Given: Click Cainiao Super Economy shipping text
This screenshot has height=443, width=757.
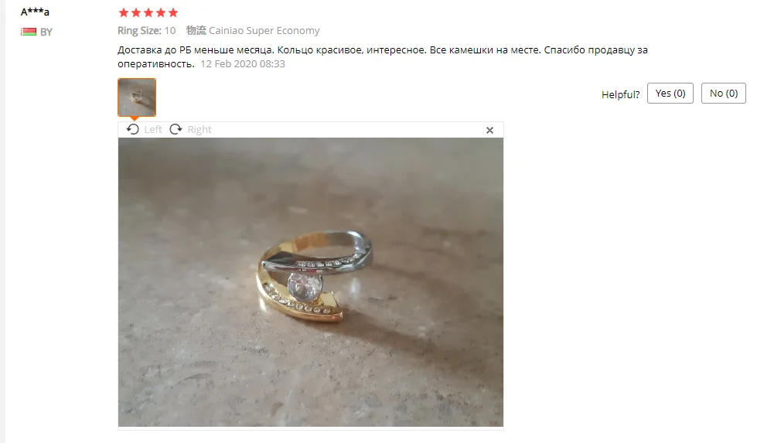Looking at the screenshot, I should pyautogui.click(x=264, y=30).
